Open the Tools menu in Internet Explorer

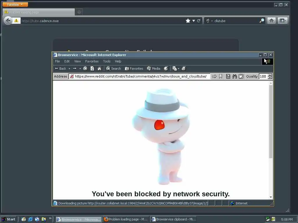tap(107, 61)
